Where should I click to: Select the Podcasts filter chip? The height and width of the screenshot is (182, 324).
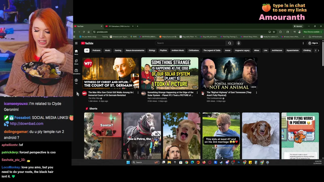(x=96, y=50)
